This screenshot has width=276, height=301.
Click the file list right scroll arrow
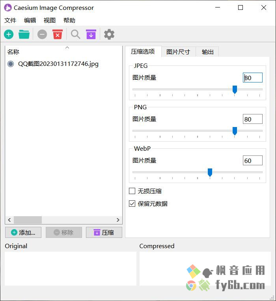pyautogui.click(x=118, y=220)
